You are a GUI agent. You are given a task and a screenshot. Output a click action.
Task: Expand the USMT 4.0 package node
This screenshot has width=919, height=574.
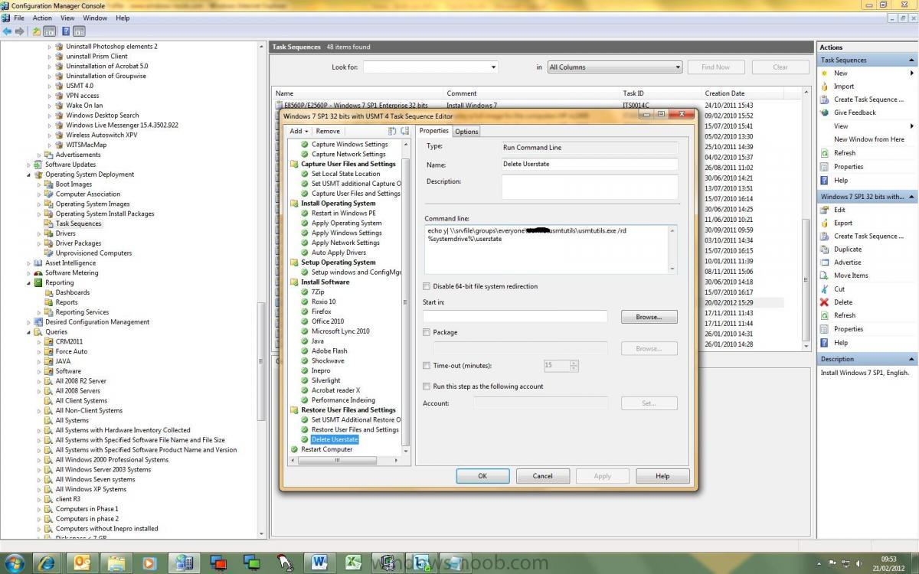click(x=51, y=86)
